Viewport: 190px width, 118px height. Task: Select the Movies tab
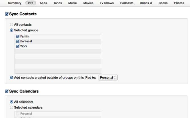click(x=88, y=3)
